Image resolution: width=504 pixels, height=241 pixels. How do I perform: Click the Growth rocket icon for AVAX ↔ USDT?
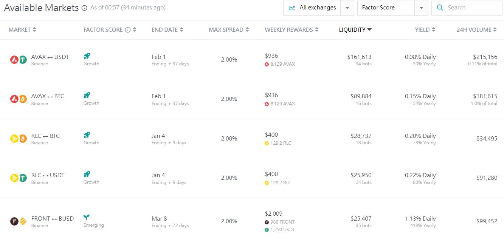[87, 56]
